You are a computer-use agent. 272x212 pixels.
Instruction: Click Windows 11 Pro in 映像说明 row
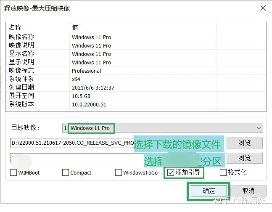click(91, 46)
